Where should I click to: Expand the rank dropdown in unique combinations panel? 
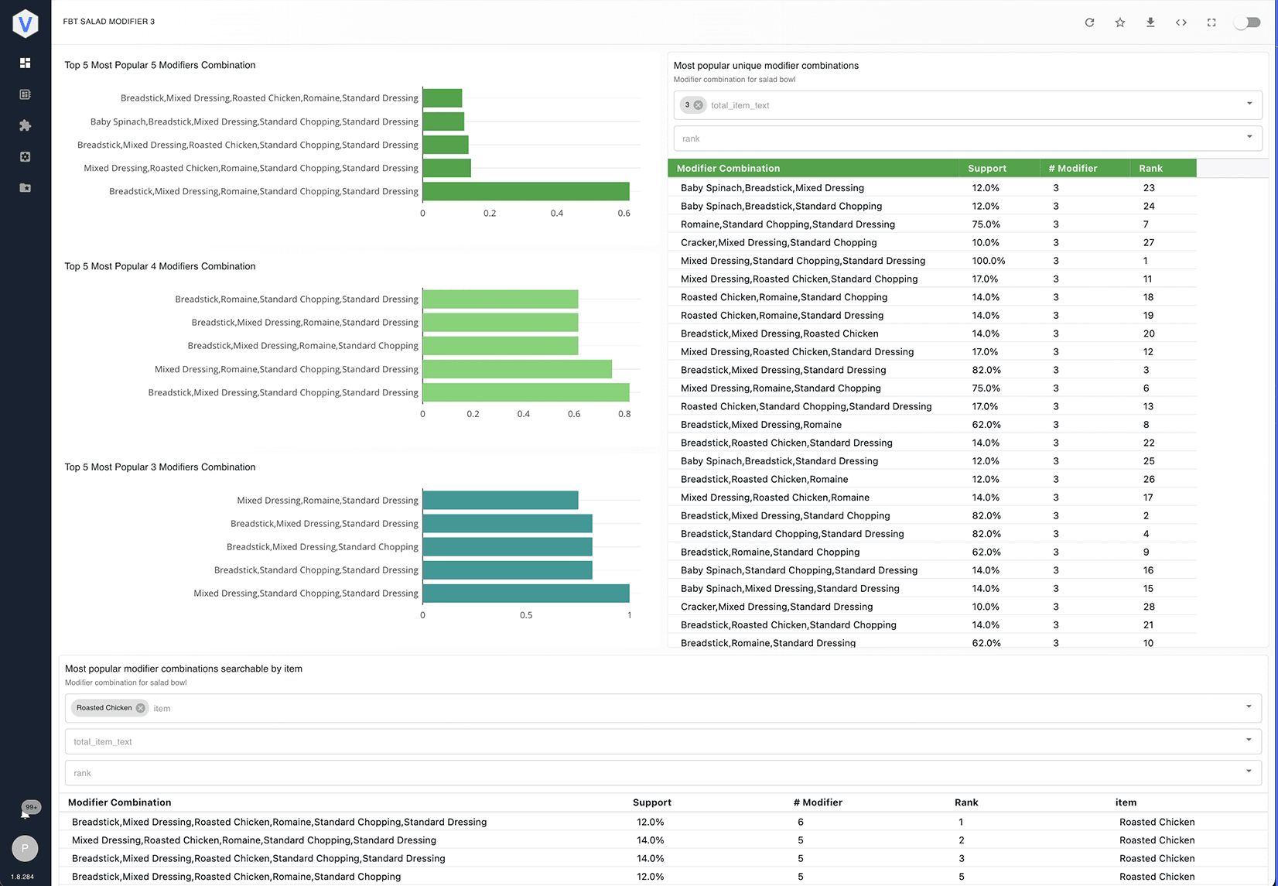pos(1249,137)
